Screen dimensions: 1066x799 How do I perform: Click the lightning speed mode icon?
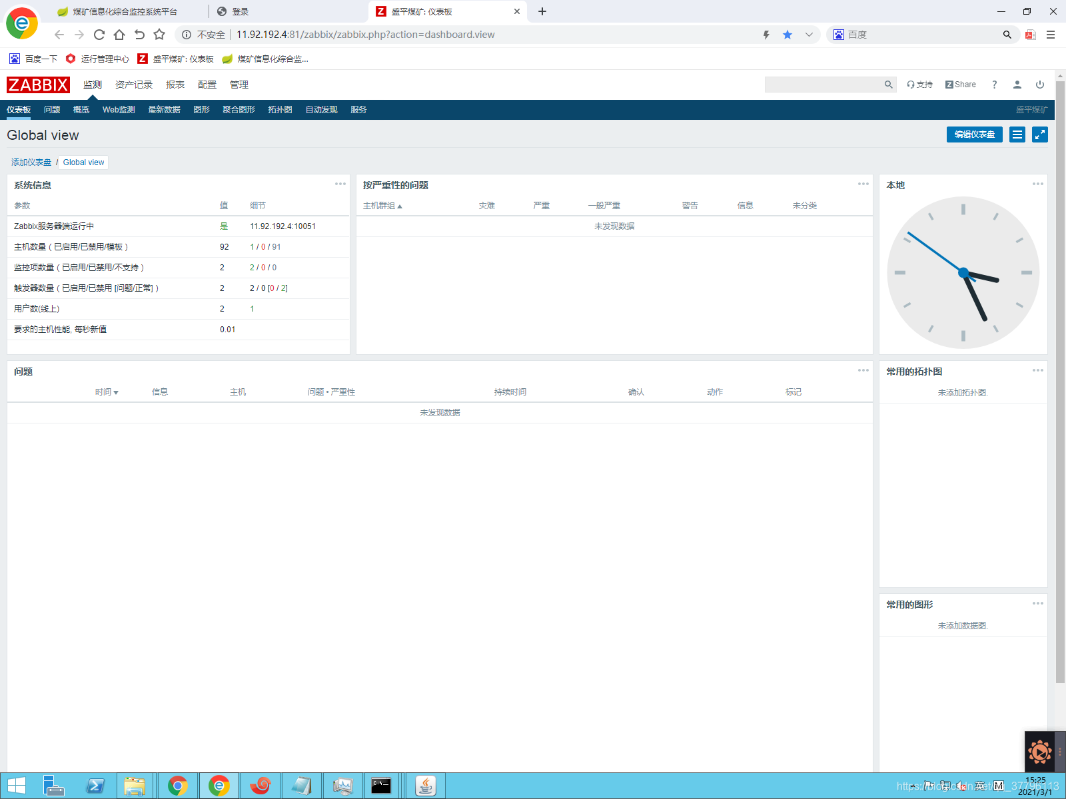(x=766, y=35)
